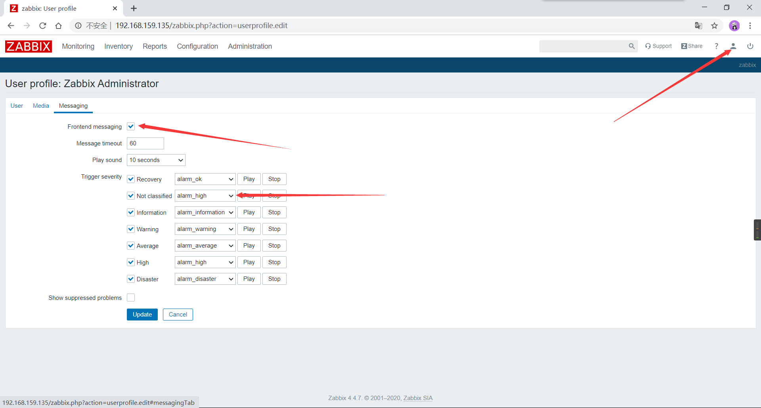Go back with browser back arrow
Image resolution: width=761 pixels, height=408 pixels.
(x=11, y=26)
